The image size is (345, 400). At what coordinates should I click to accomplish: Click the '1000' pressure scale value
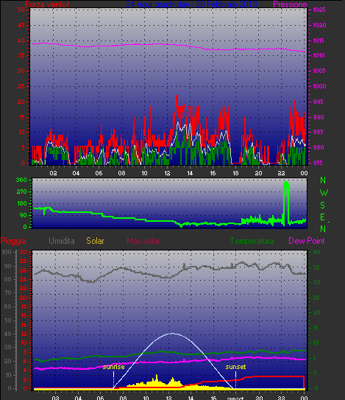point(319,86)
